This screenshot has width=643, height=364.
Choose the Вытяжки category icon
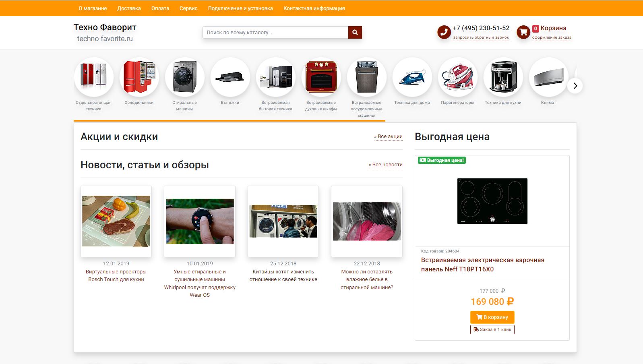pos(230,77)
